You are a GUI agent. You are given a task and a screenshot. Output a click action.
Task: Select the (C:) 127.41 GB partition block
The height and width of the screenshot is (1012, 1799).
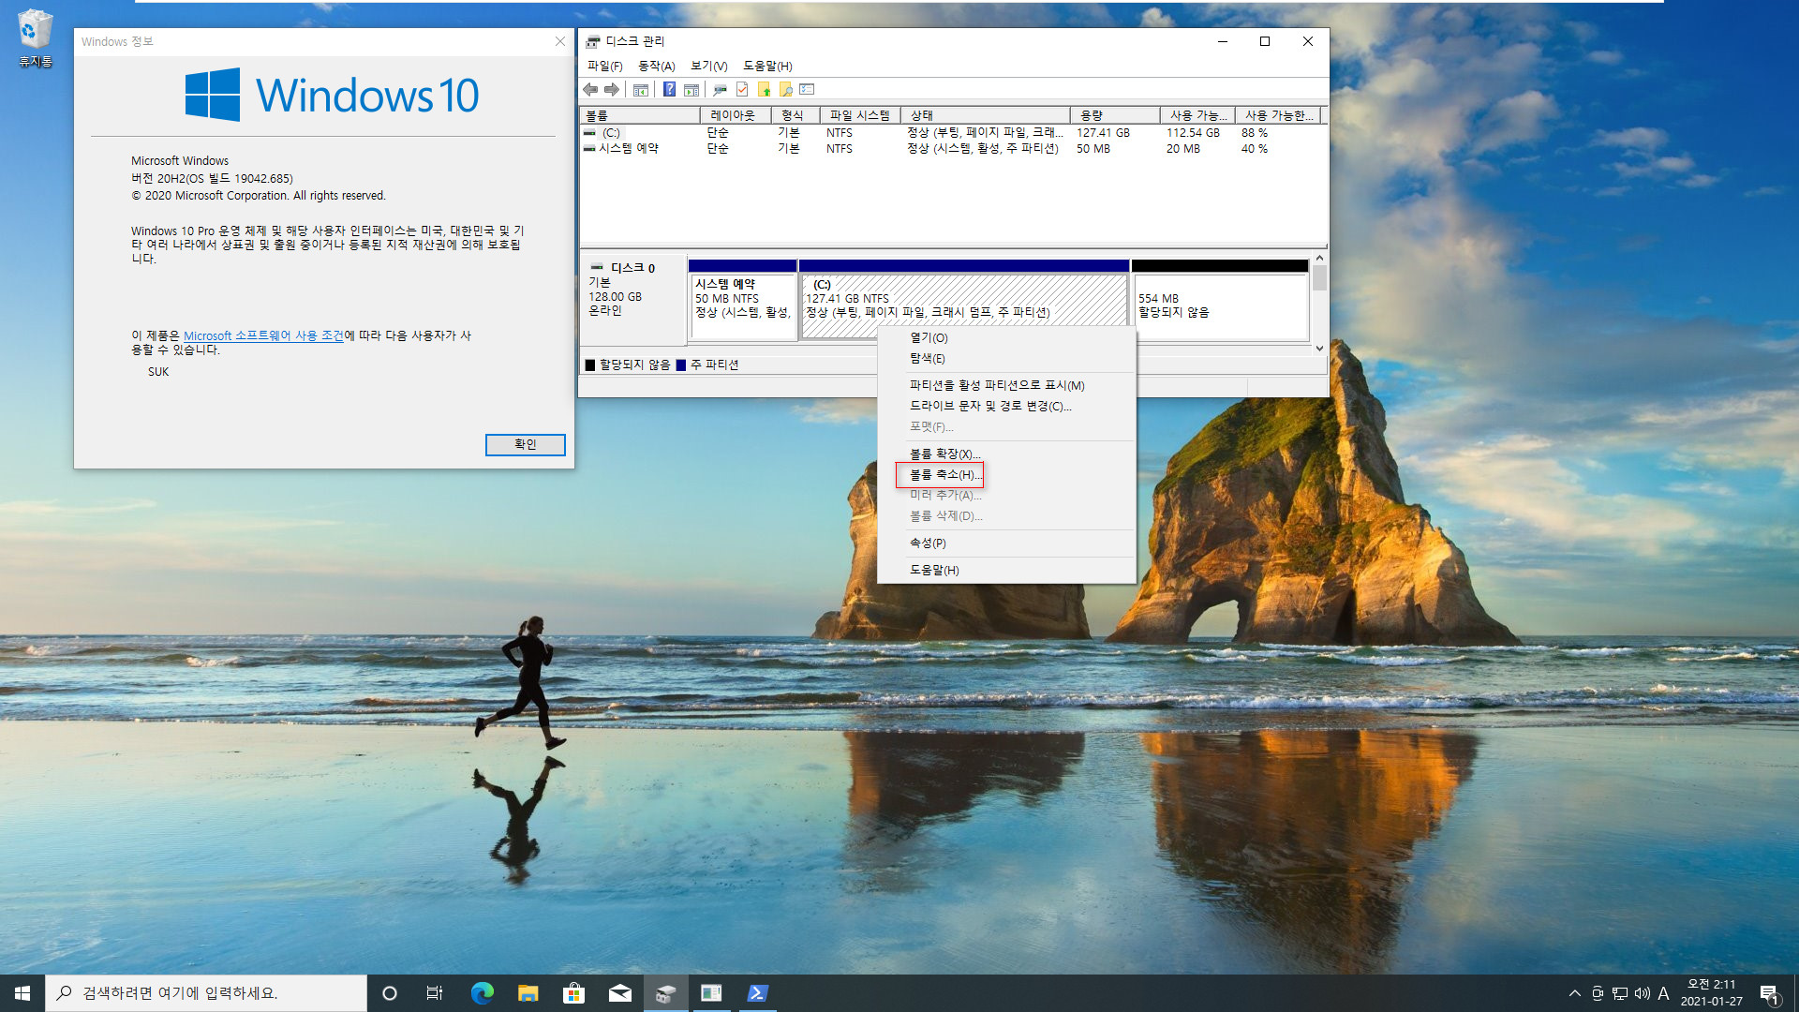click(964, 300)
